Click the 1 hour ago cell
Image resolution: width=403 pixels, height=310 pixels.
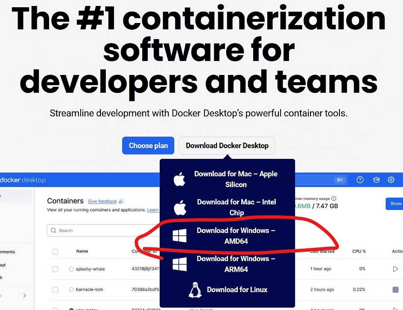[321, 269]
